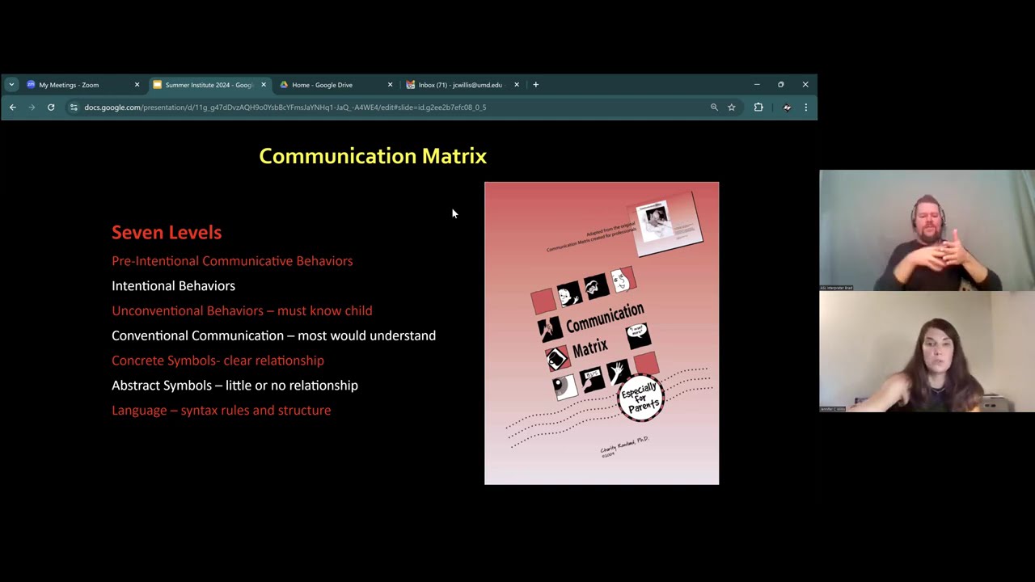Viewport: 1035px width, 582px height.
Task: Close the Inbox (71) tab
Action: (x=517, y=84)
